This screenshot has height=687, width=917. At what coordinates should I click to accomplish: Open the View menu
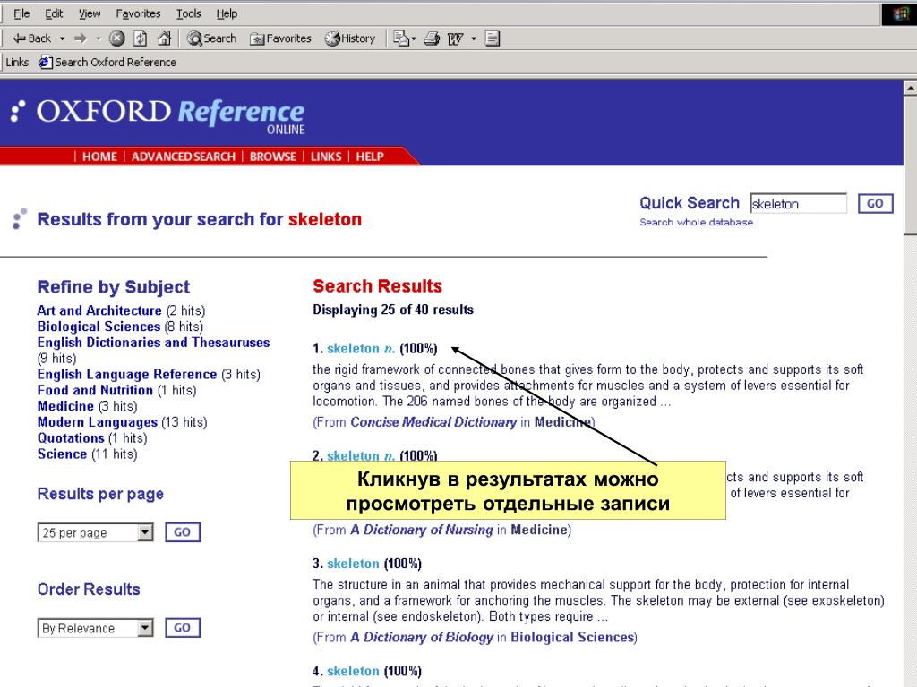[x=90, y=13]
